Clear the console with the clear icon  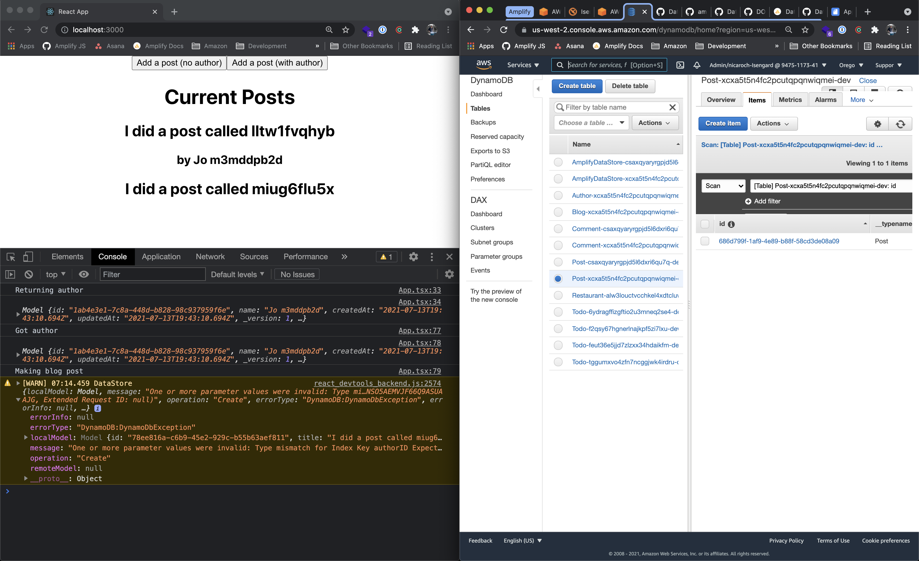28,274
